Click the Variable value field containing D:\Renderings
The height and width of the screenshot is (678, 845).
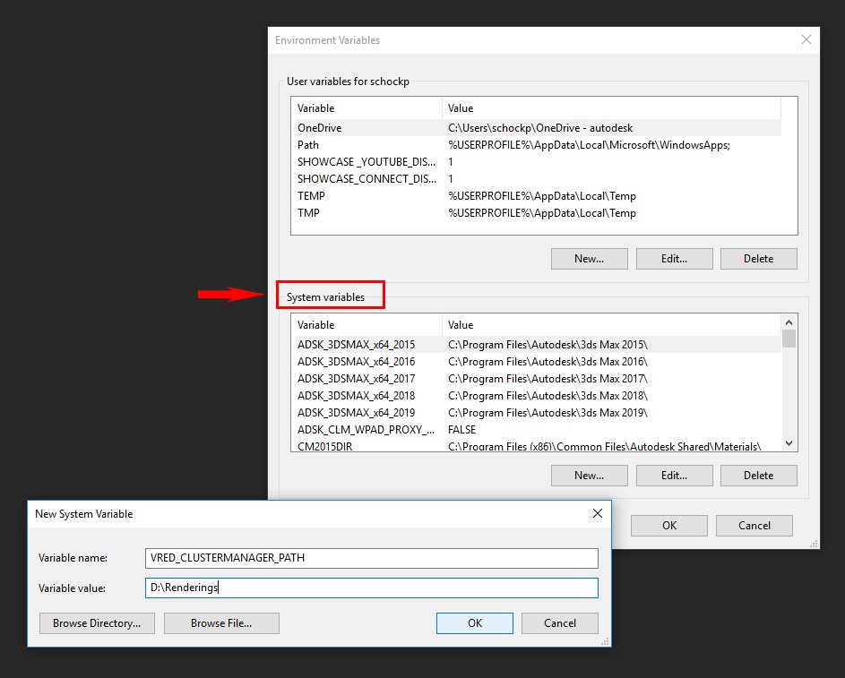pos(371,588)
